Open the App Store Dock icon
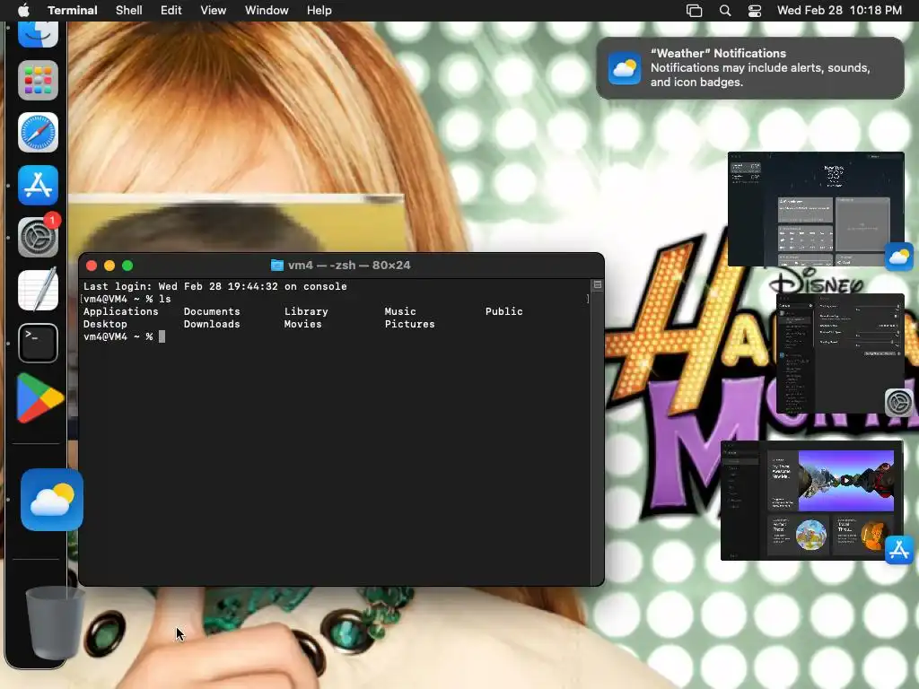 coord(38,185)
